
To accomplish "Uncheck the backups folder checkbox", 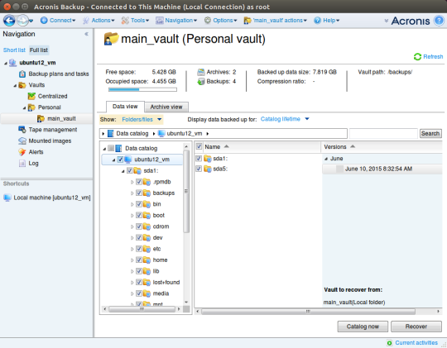I will pos(139,193).
